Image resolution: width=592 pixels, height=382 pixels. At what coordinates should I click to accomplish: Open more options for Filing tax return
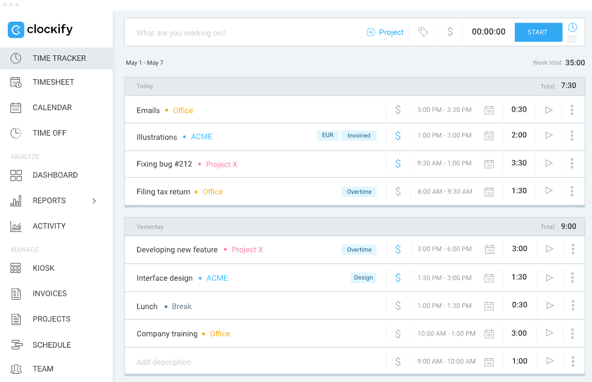(572, 191)
